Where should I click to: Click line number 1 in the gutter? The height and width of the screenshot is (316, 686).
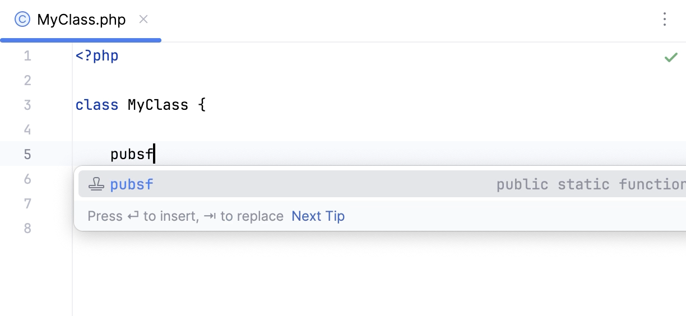tap(27, 56)
